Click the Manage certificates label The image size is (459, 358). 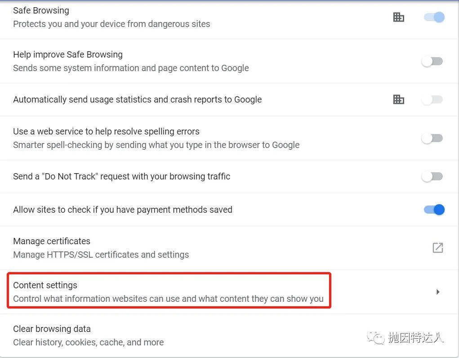[x=52, y=241]
